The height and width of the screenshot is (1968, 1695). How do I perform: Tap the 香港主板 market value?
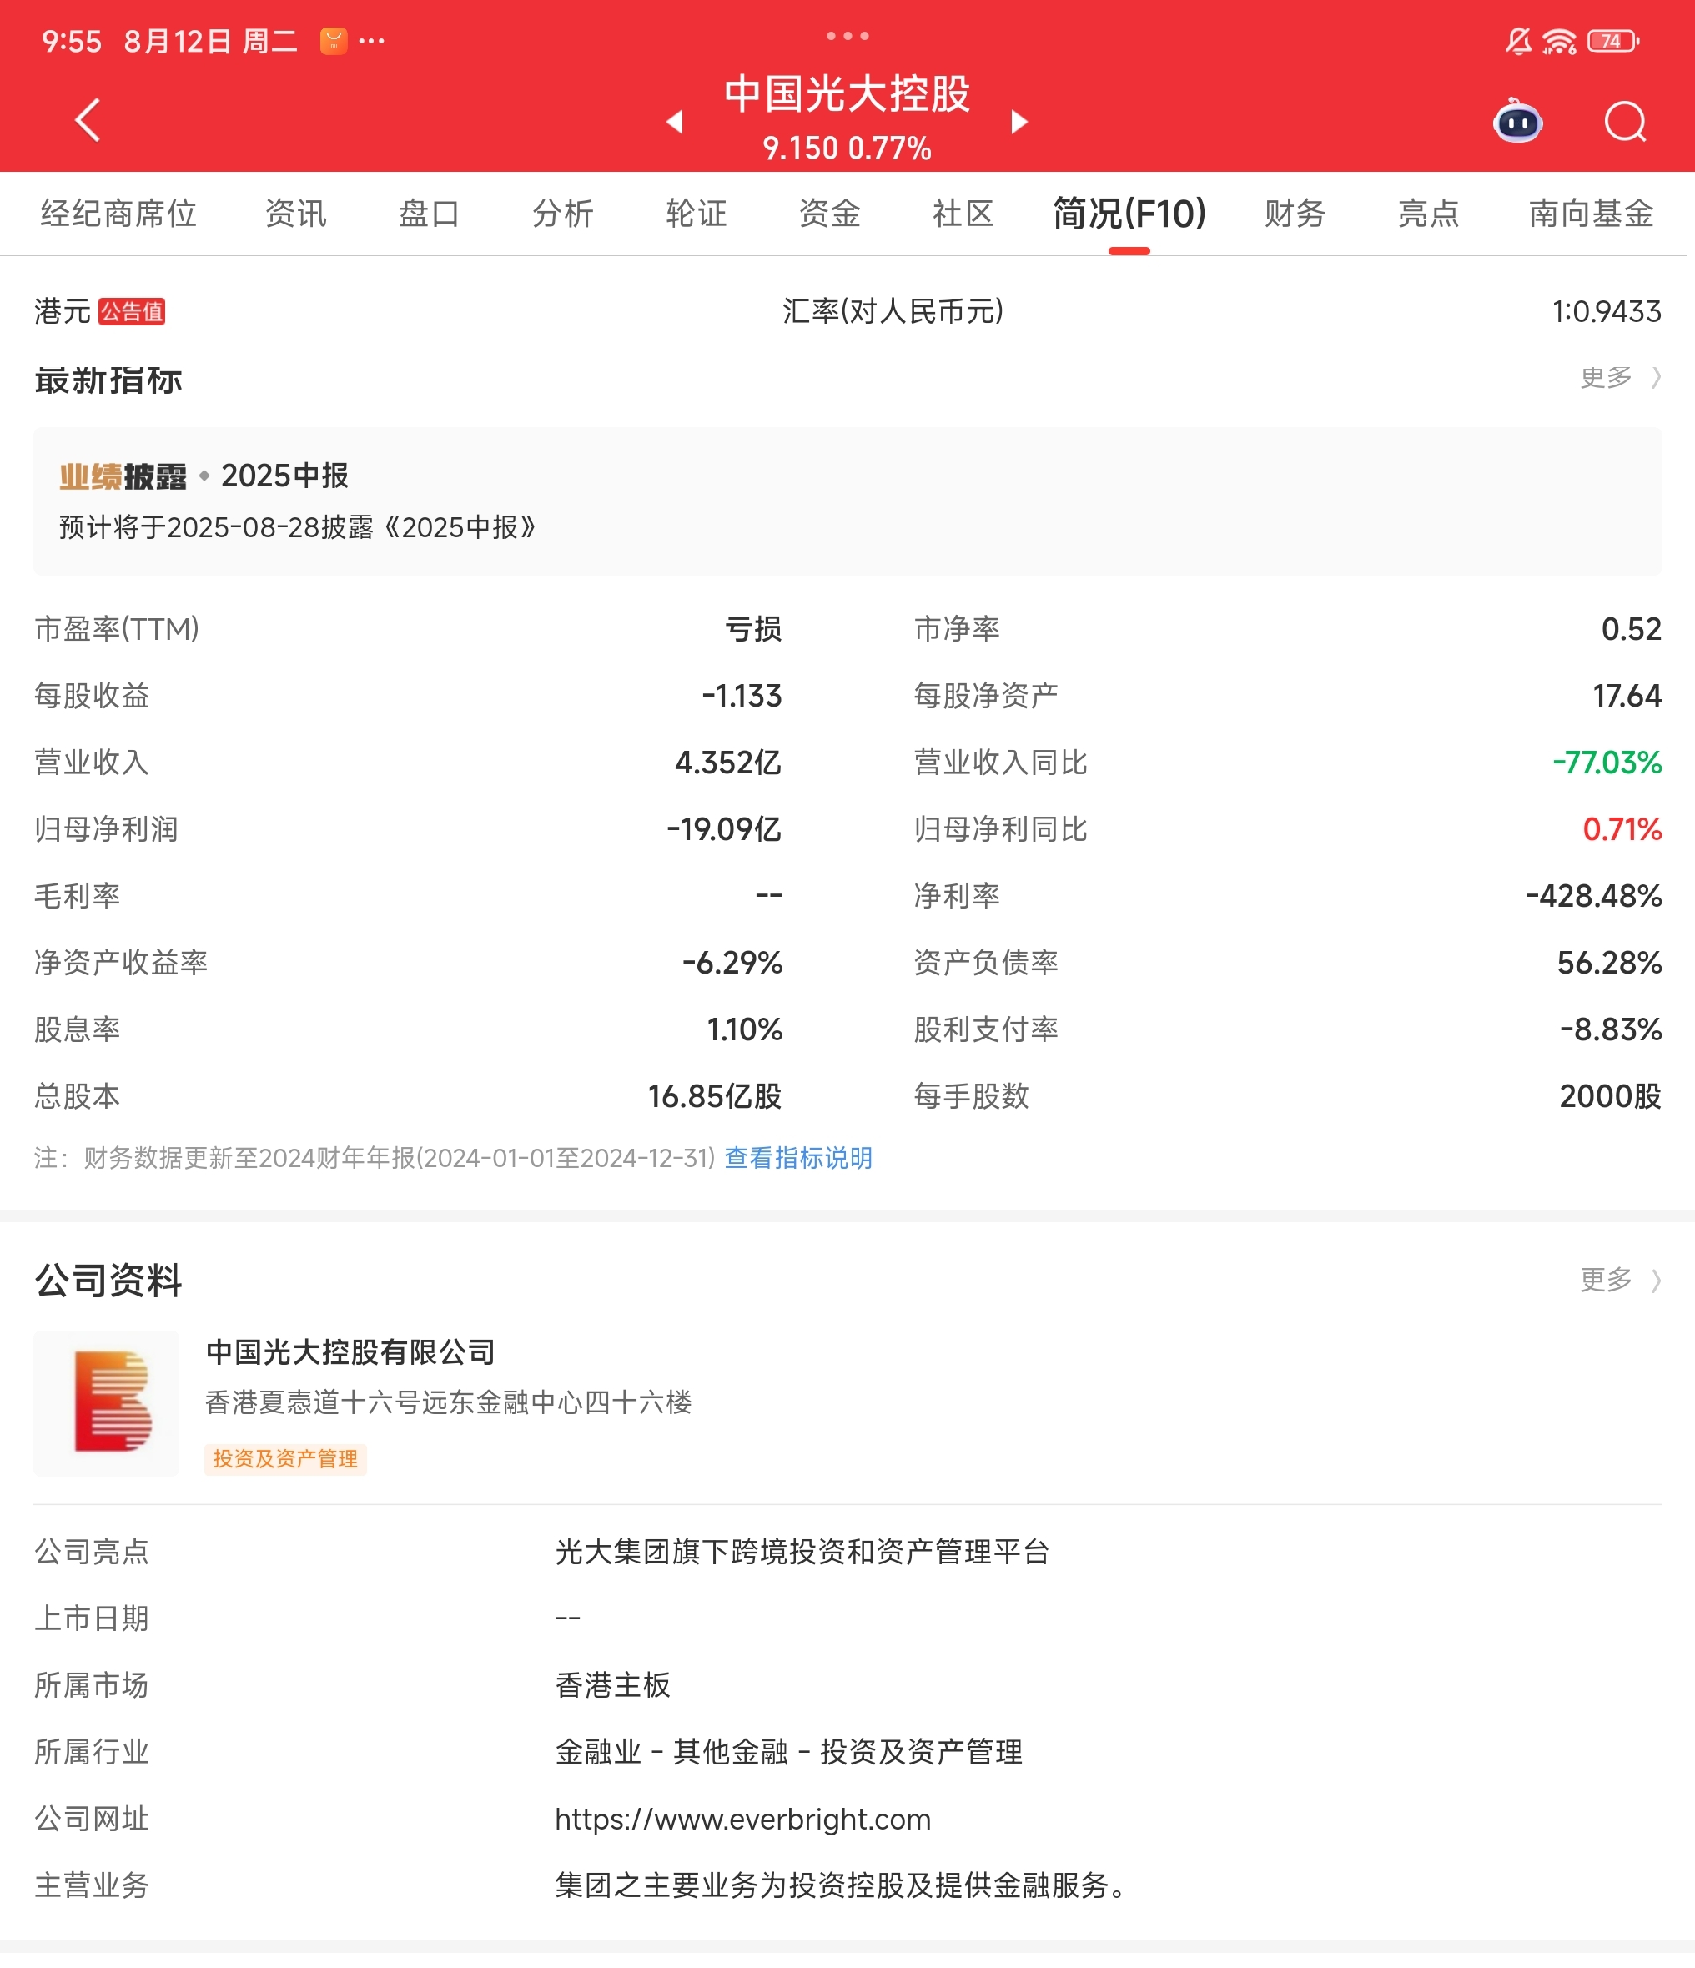613,1685
